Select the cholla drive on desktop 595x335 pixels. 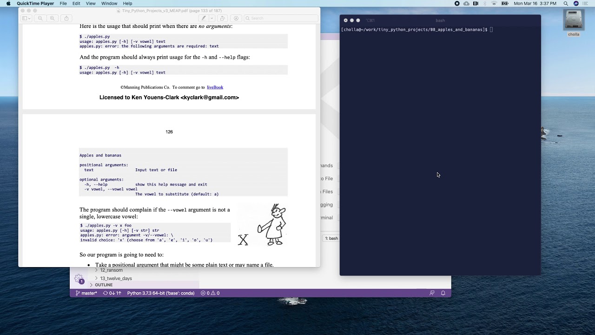point(574,23)
